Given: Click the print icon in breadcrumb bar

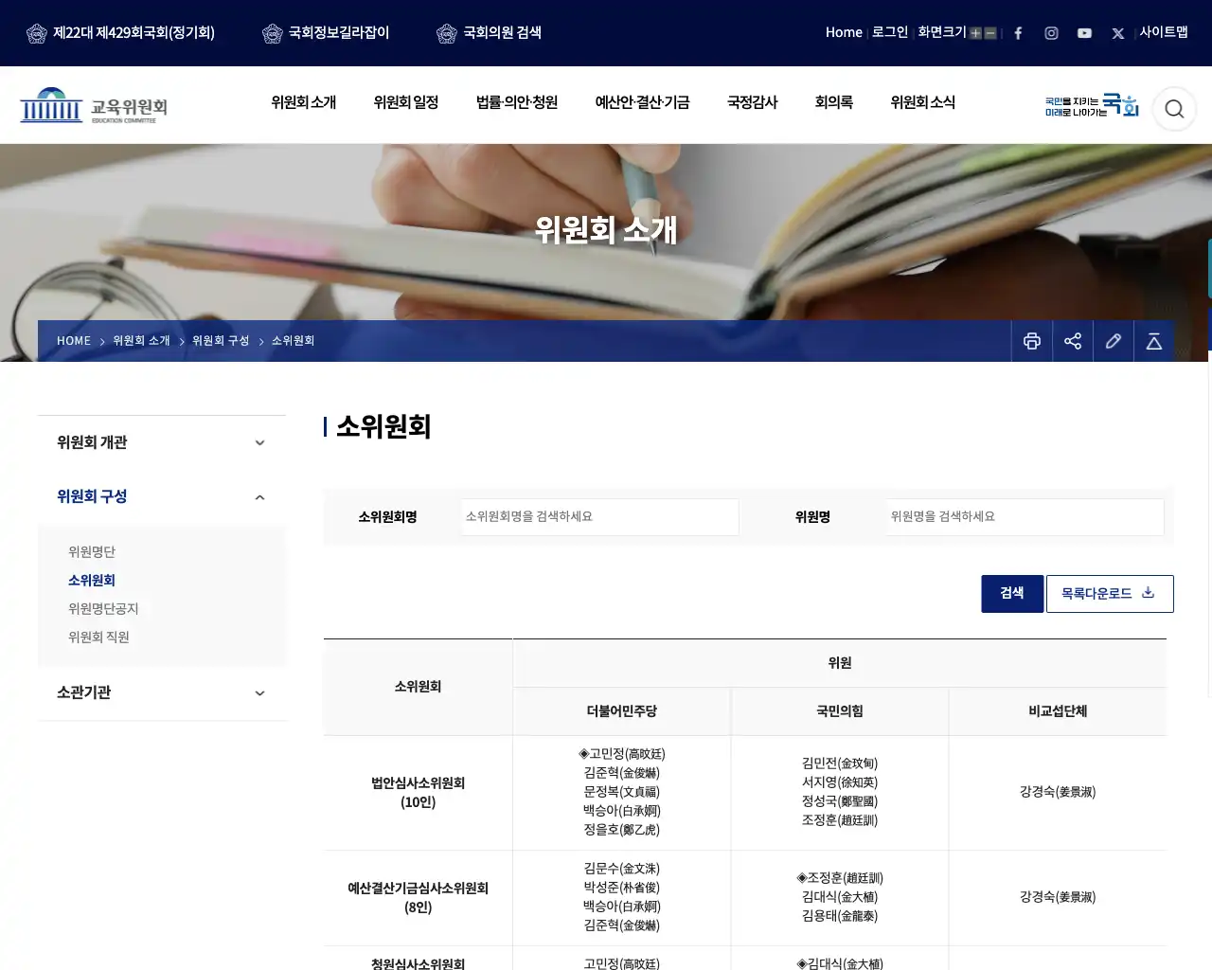Looking at the screenshot, I should [x=1032, y=341].
